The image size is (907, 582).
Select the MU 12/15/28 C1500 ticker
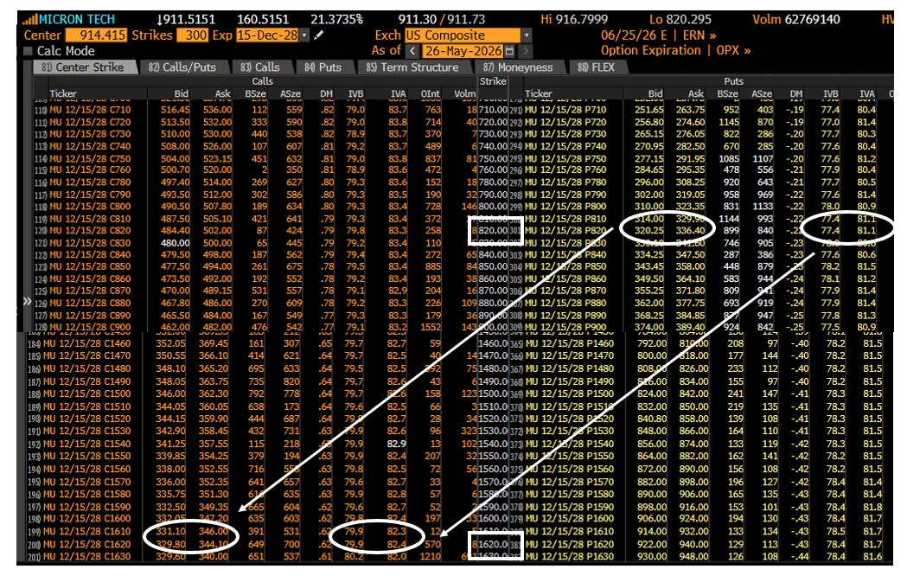[x=86, y=394]
